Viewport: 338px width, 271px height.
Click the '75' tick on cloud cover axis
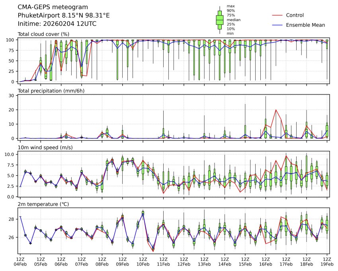point(12,51)
